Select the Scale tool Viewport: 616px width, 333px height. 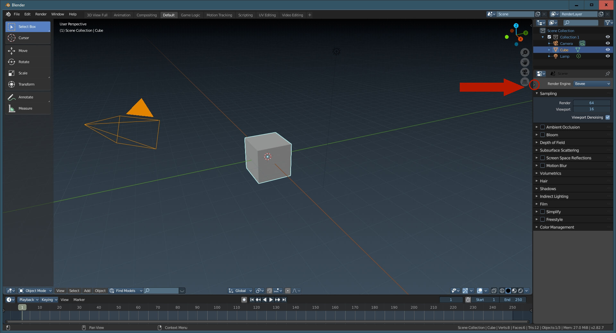[x=28, y=73]
